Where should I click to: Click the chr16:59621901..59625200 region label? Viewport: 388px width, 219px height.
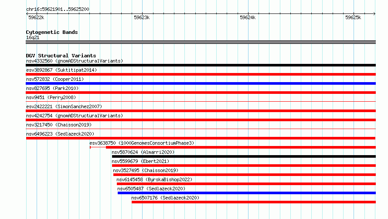pyautogui.click(x=58, y=9)
